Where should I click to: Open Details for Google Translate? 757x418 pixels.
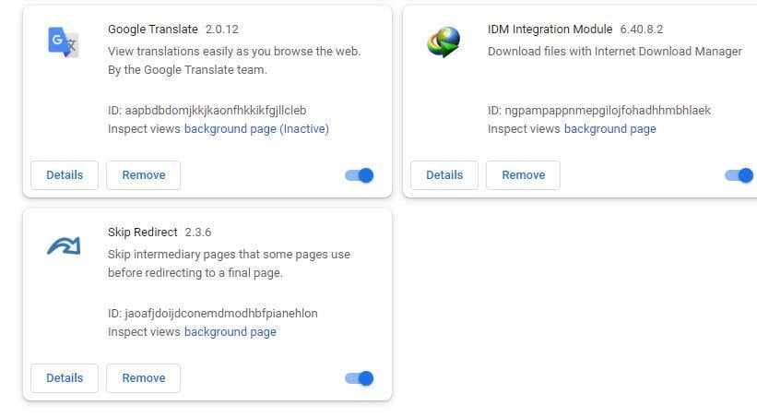(x=65, y=175)
